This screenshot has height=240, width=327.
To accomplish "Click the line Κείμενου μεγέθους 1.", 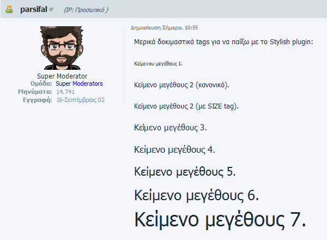I will click(158, 64).
